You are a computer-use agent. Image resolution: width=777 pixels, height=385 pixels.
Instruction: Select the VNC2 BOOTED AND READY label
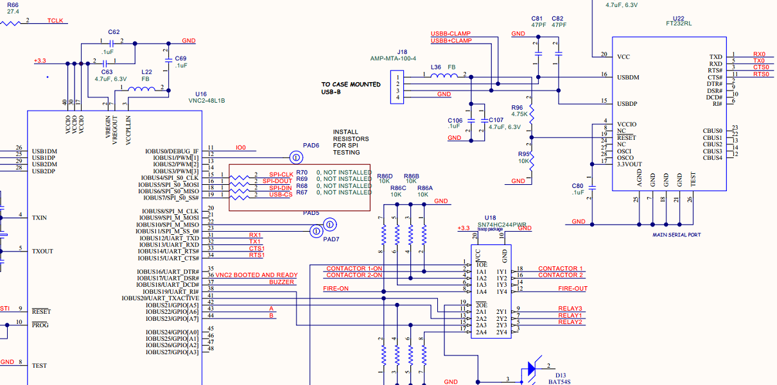coord(256,275)
